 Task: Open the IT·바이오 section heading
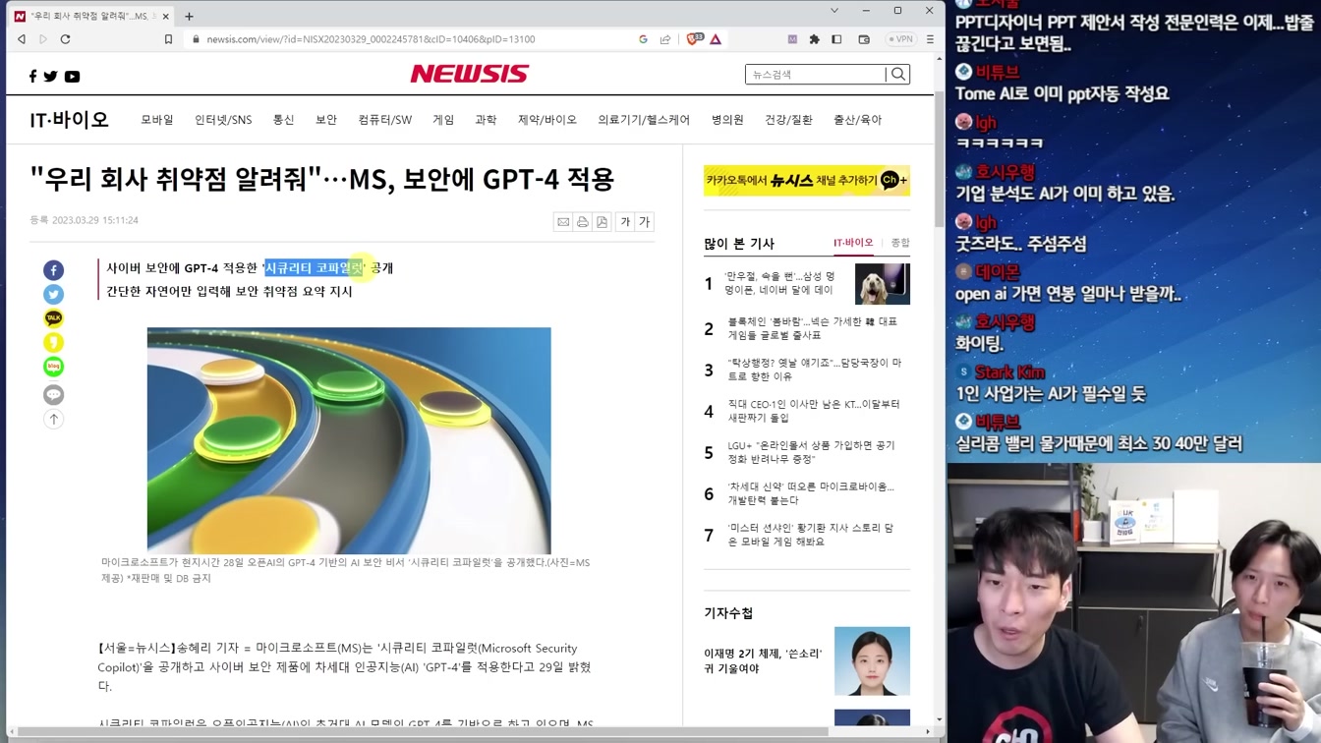click(x=69, y=120)
